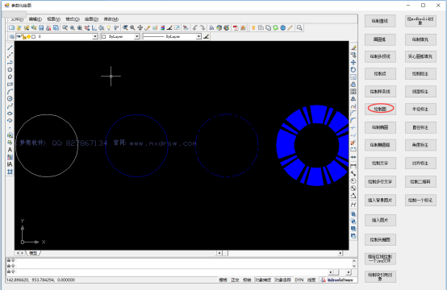Click the 半径标注 button
The image size is (447, 290).
tap(420, 109)
